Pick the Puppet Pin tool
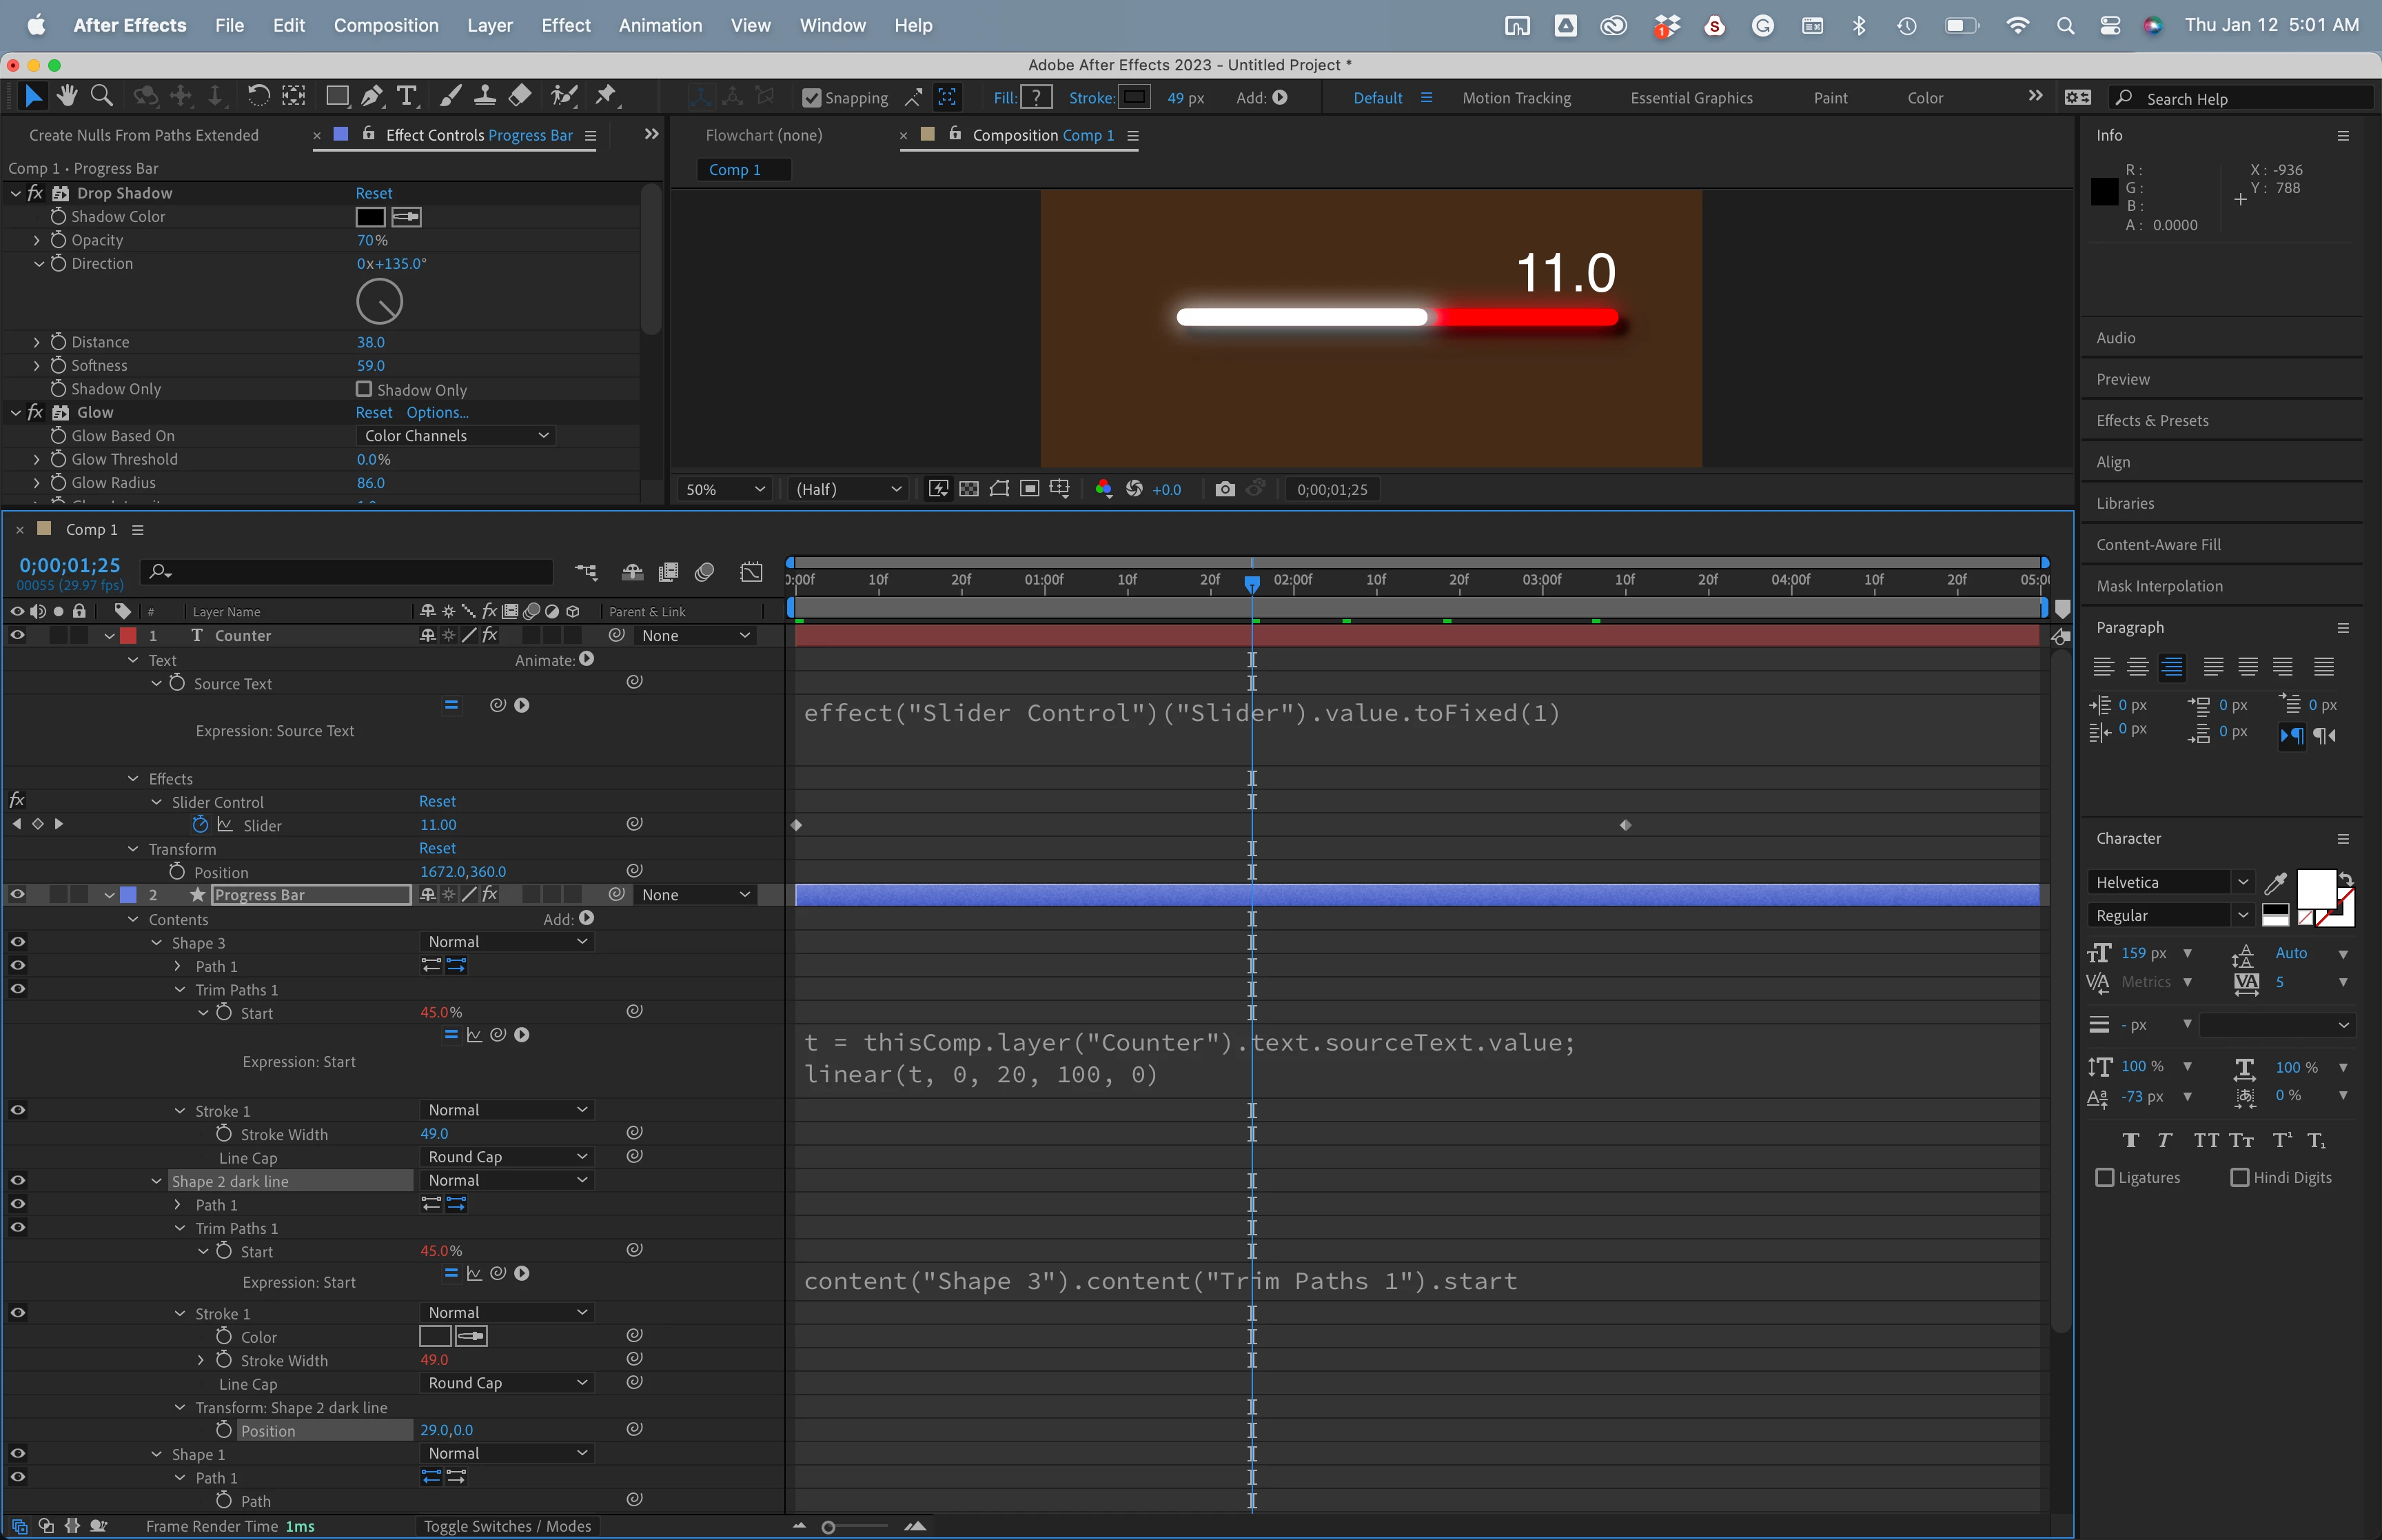The height and width of the screenshot is (1540, 2382). pyautogui.click(x=606, y=96)
